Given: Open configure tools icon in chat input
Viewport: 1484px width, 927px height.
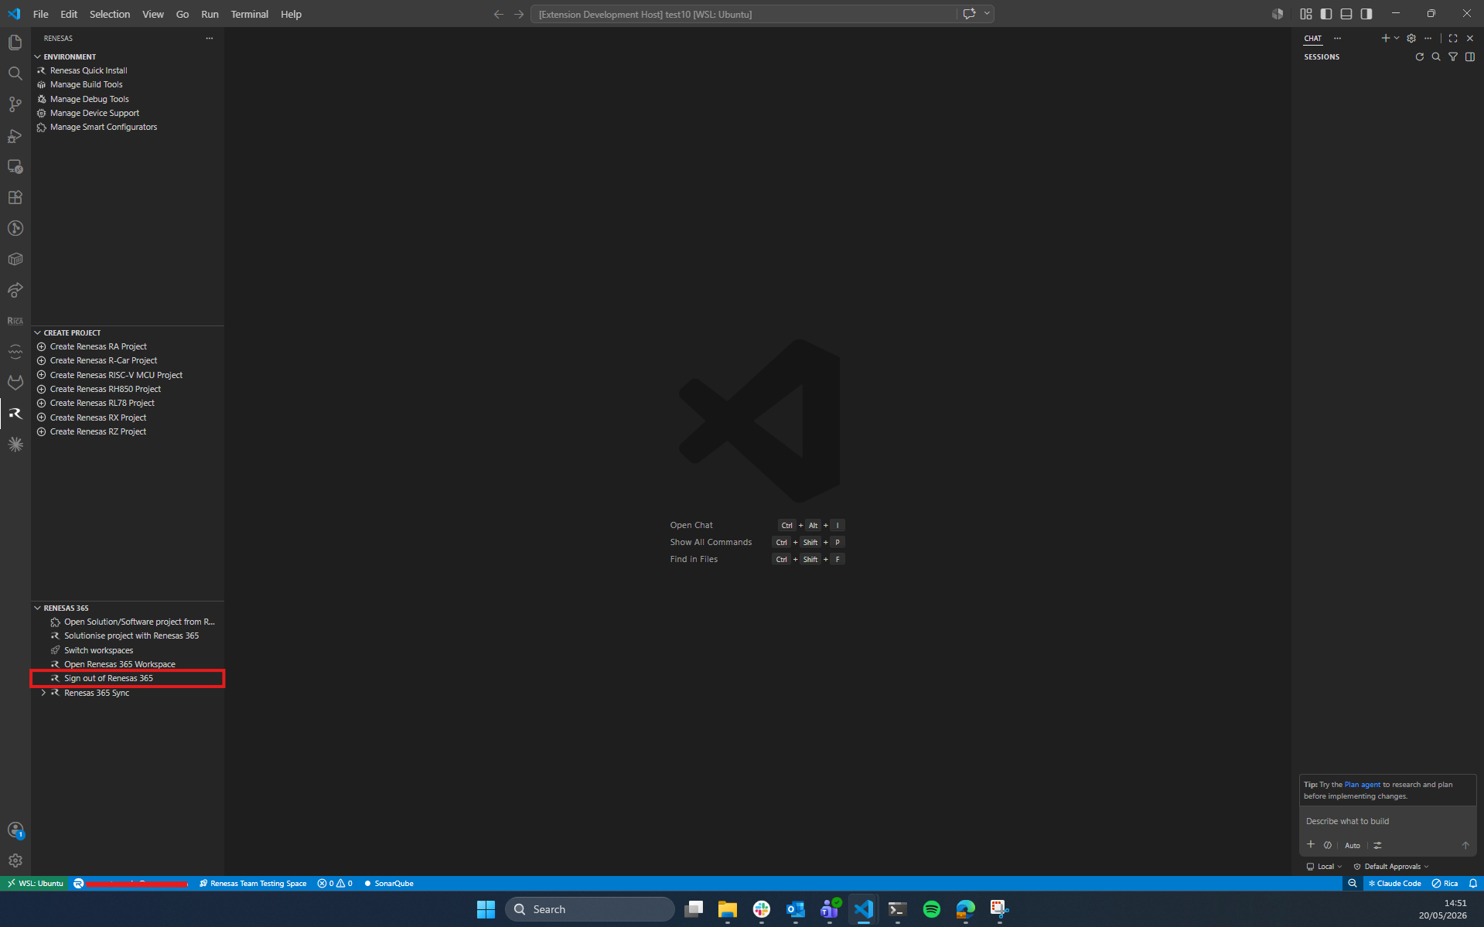Looking at the screenshot, I should pyautogui.click(x=1377, y=845).
